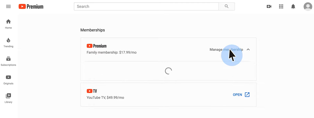
Task: Click the Premium logo in membership card
Action: coord(97,46)
